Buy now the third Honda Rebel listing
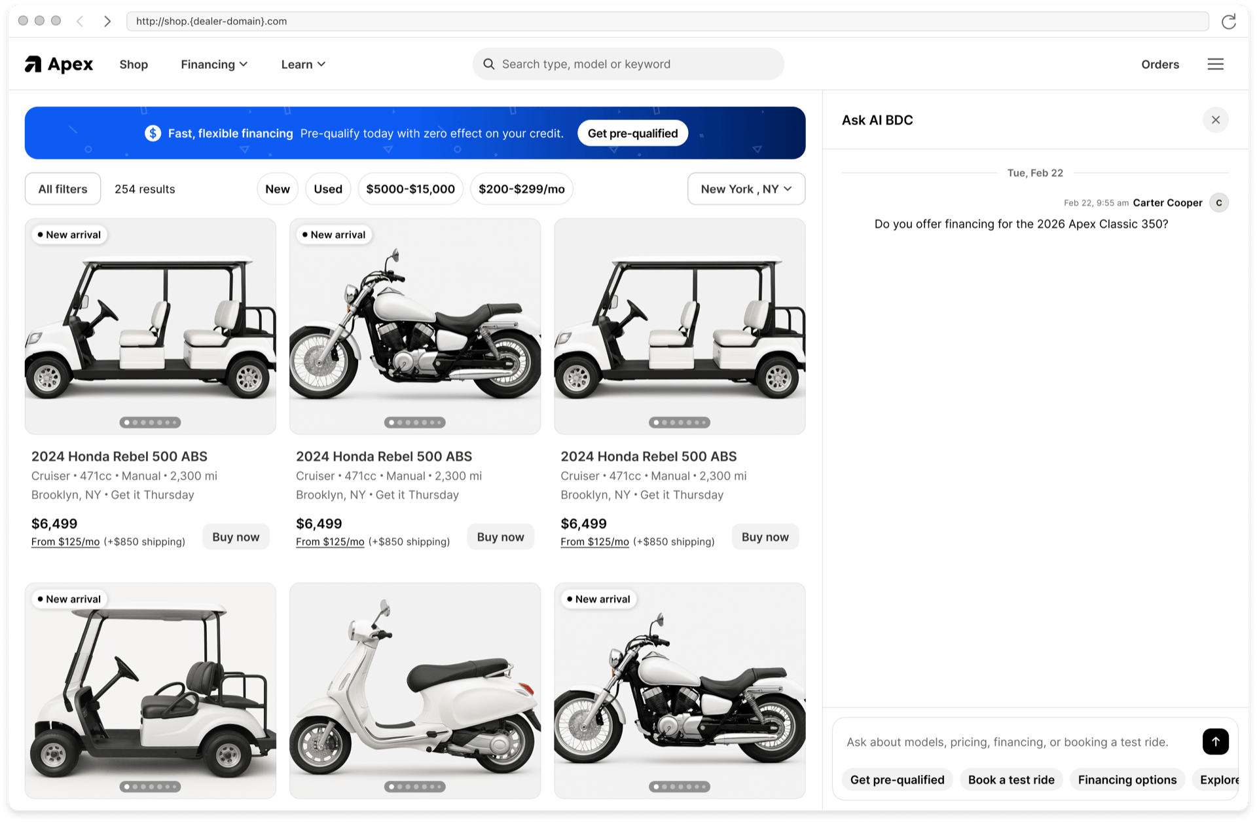 [765, 536]
